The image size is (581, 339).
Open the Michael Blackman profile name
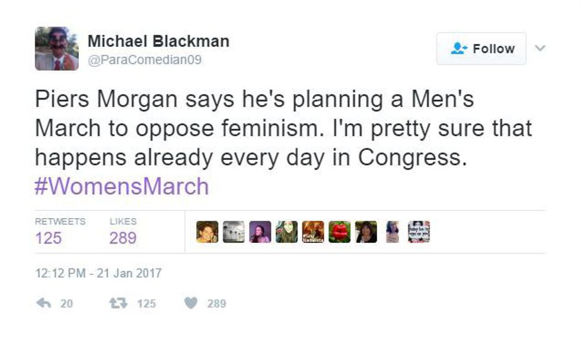158,41
